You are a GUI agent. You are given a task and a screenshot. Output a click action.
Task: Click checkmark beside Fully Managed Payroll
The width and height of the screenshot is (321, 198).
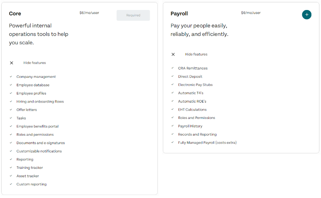(x=172, y=143)
